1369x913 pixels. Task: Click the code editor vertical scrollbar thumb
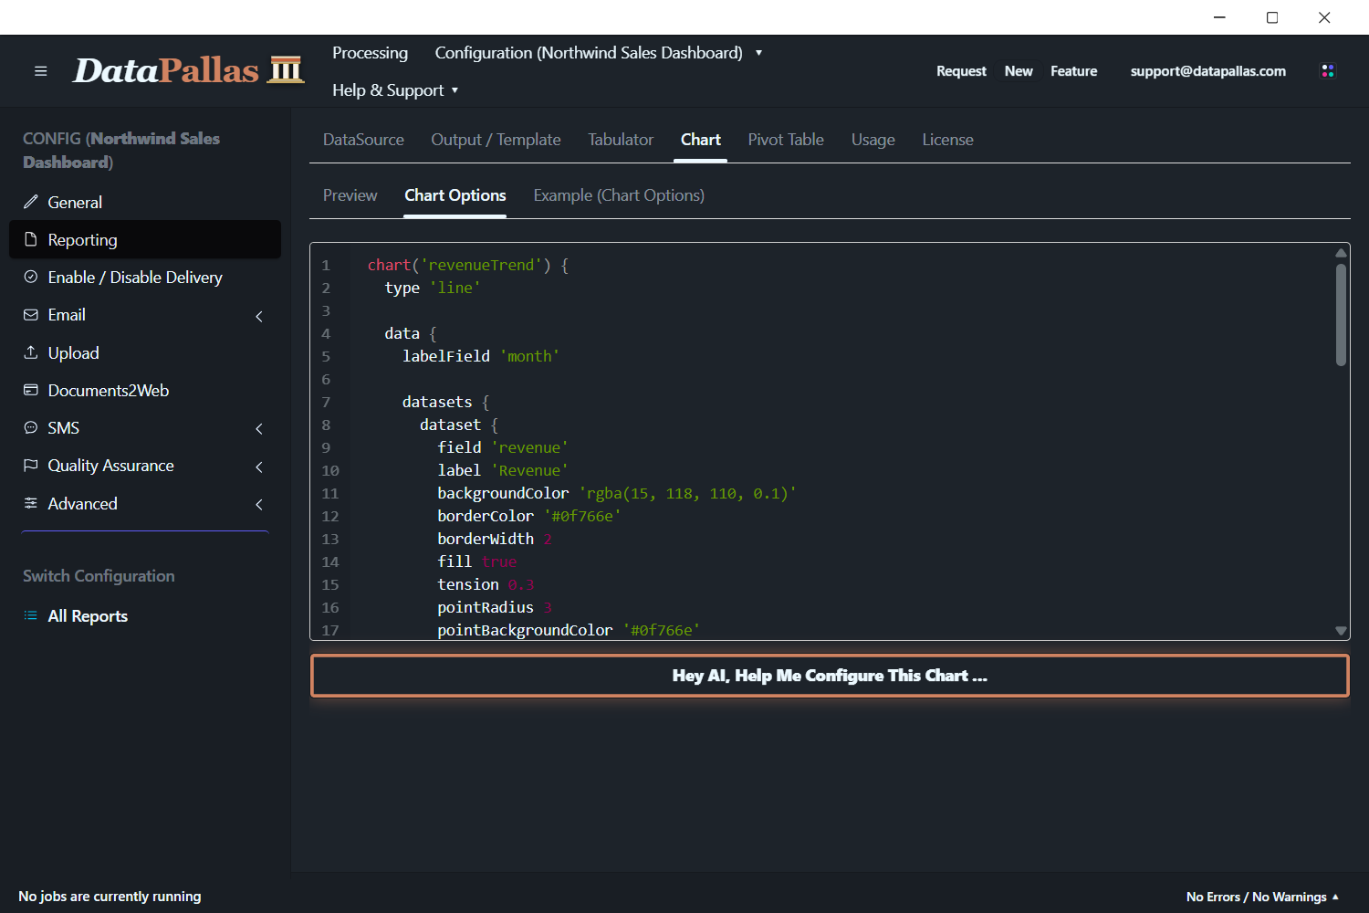click(1341, 315)
